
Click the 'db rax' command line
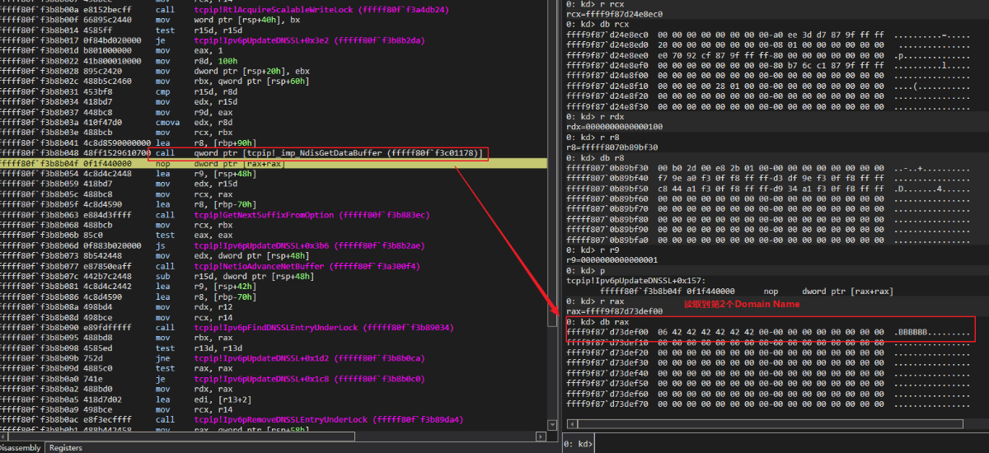pos(598,321)
